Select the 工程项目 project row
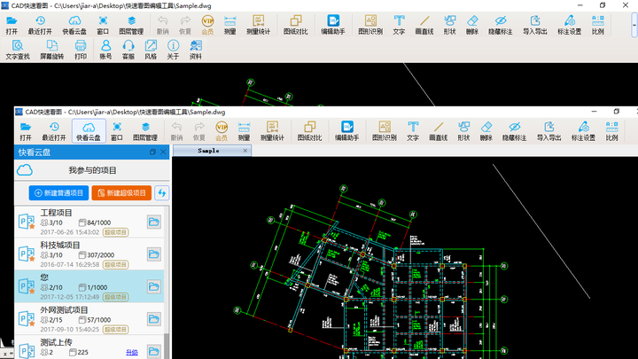 point(89,222)
